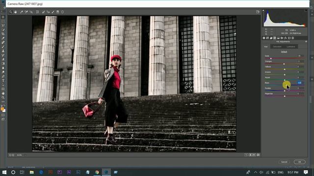Viewport: 314px width, 176px height.
Task: Select Photoshop Lasso tool
Action: click(x=3, y=25)
